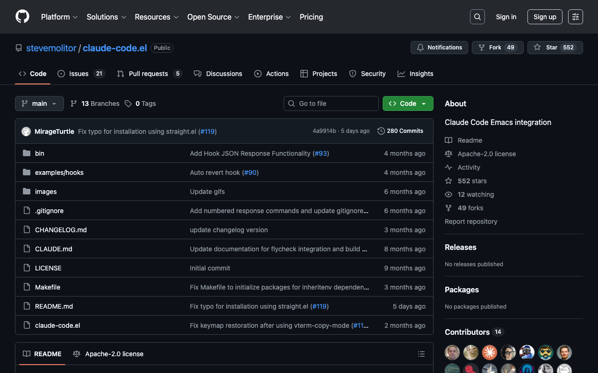The height and width of the screenshot is (373, 598).
Task: Click the Sign up button
Action: coord(544,17)
